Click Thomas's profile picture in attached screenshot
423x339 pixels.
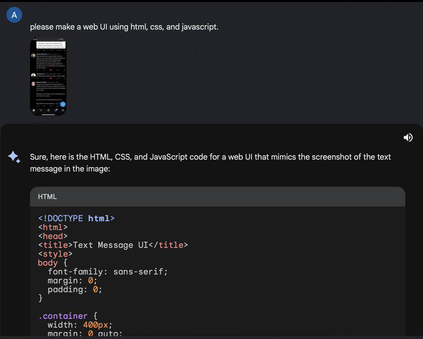coord(33,75)
